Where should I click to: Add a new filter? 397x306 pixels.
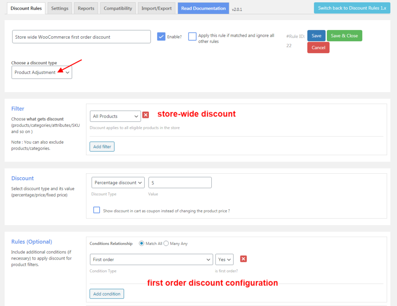tap(102, 146)
